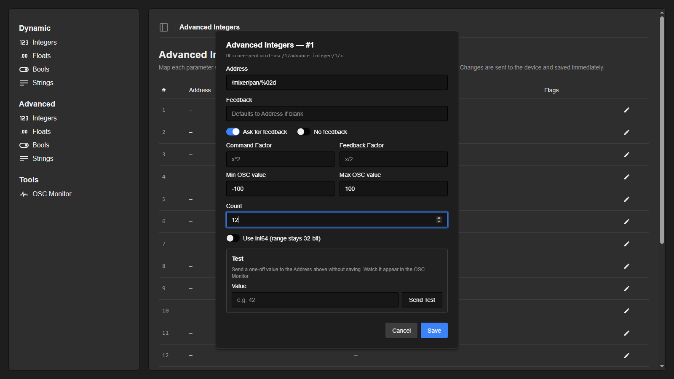Increment the Count value with the up arrow
This screenshot has width=674, height=379.
pyautogui.click(x=439, y=218)
